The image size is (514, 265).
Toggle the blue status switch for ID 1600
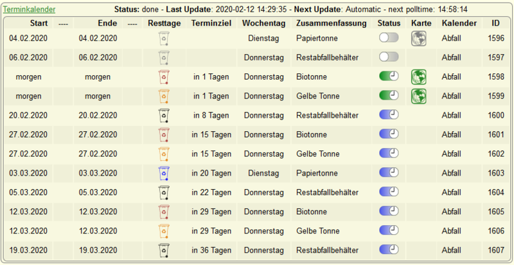click(389, 114)
